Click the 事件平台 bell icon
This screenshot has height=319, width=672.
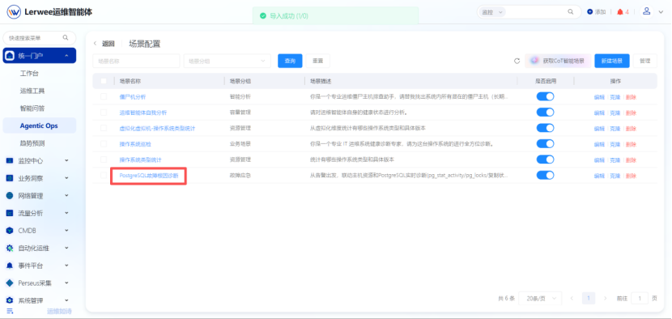click(10, 266)
